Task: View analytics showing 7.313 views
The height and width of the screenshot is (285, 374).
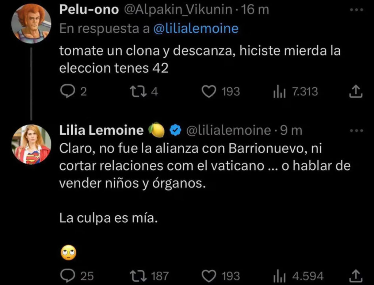Action: point(278,91)
